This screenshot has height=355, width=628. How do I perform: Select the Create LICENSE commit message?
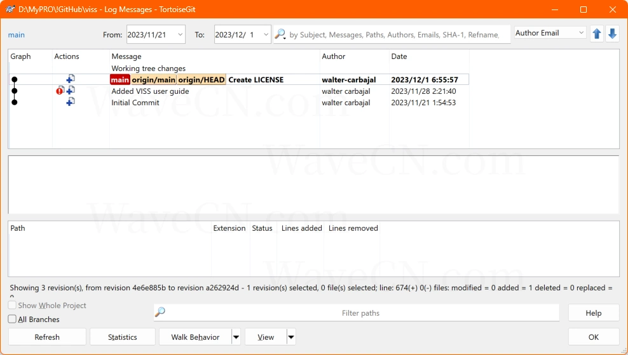click(x=256, y=79)
